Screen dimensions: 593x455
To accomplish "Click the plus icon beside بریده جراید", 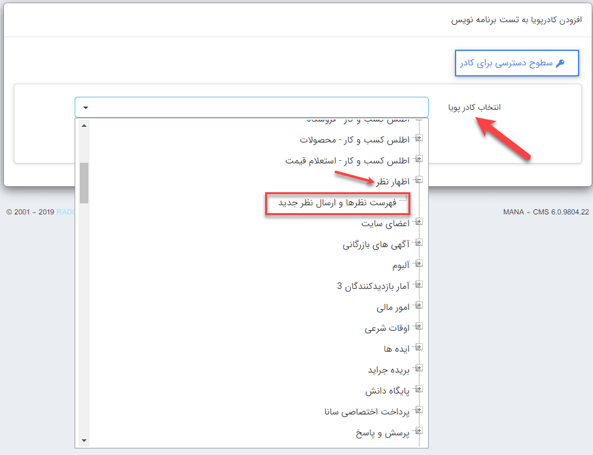I will [419, 369].
